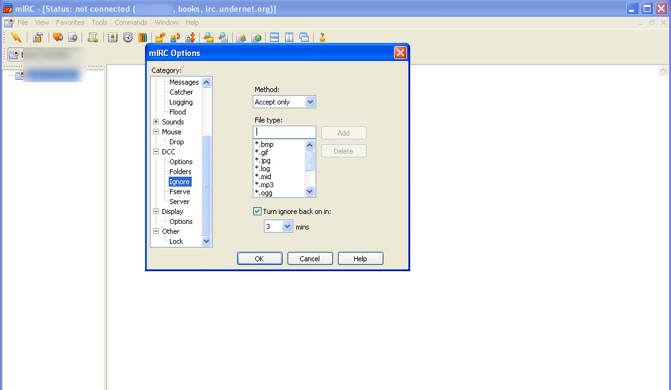Click the Cascade windows toolbar icon
671x390 pixels.
click(x=304, y=37)
